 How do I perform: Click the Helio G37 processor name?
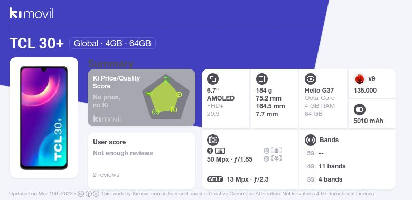click(x=319, y=91)
